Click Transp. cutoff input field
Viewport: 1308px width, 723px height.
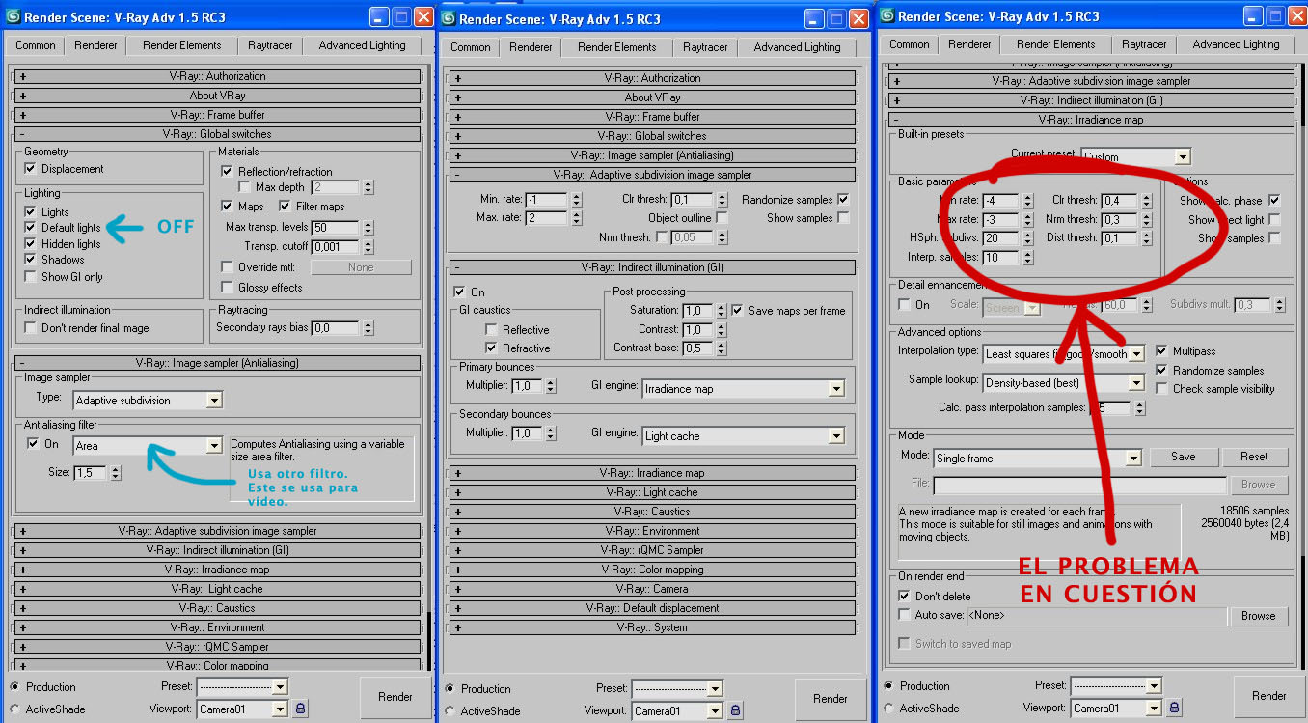(335, 247)
